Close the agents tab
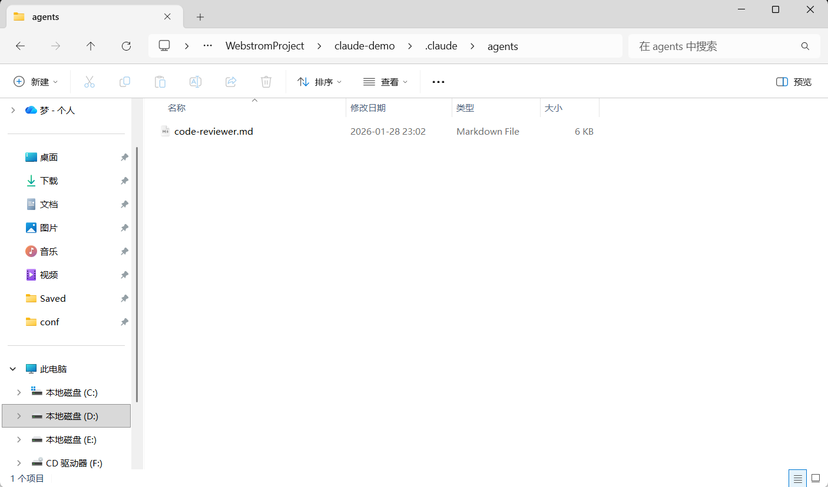The width and height of the screenshot is (828, 487). point(167,17)
